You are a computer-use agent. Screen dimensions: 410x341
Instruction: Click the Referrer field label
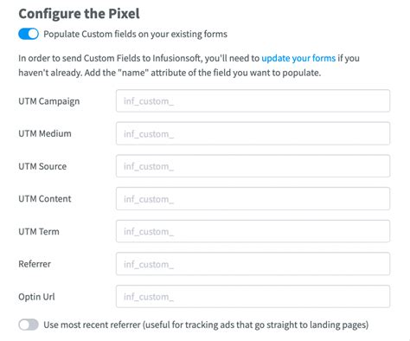pyautogui.click(x=35, y=264)
